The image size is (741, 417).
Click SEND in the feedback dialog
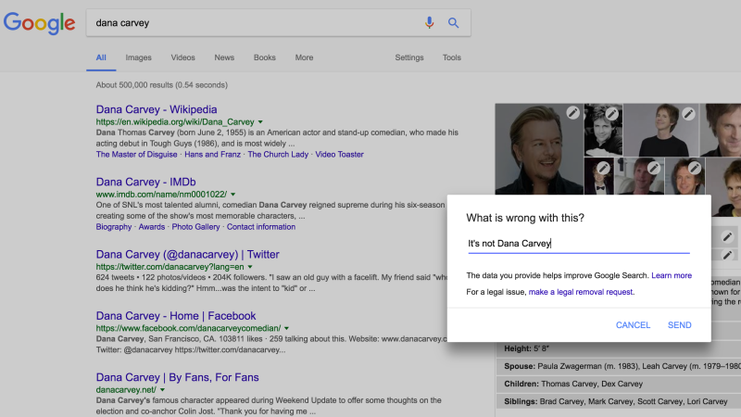(x=679, y=325)
